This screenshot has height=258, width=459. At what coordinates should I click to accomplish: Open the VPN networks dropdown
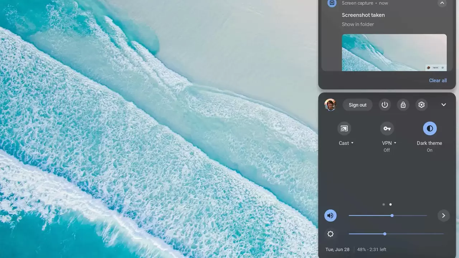tap(389, 143)
